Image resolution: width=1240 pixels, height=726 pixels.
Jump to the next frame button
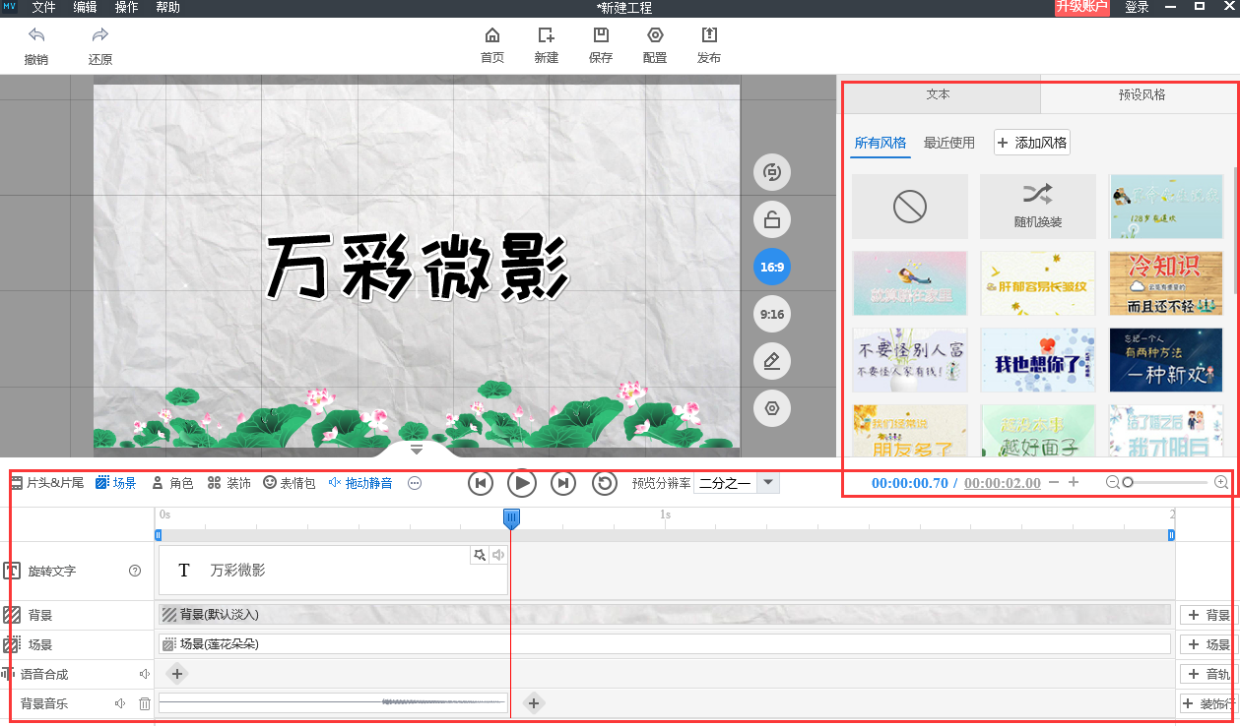(x=562, y=483)
